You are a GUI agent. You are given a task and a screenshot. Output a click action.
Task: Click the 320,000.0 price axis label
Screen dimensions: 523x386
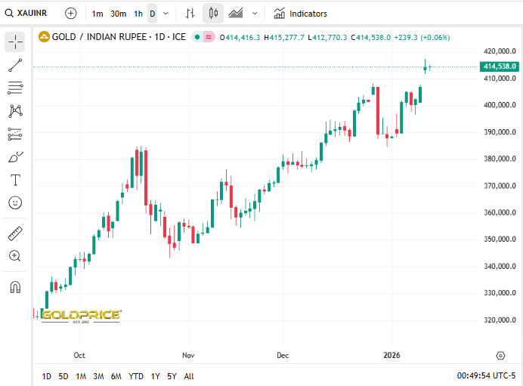coord(500,320)
